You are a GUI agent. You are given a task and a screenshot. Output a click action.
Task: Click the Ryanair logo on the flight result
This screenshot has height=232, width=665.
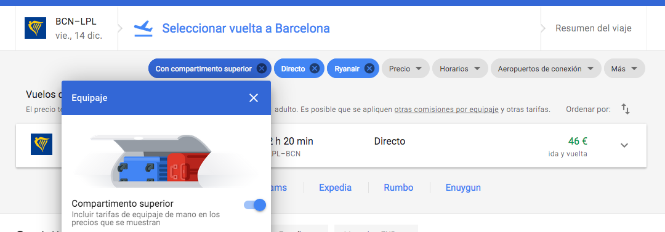(x=42, y=144)
